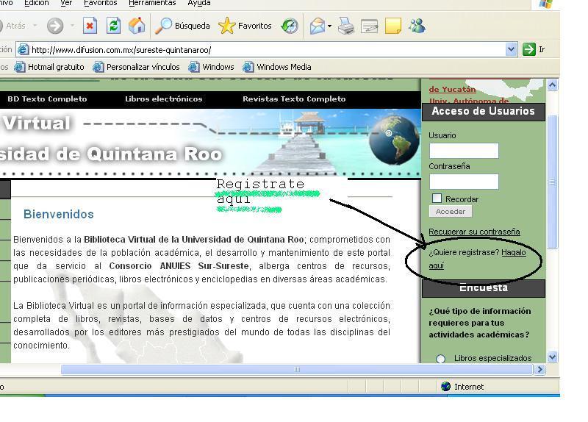The height and width of the screenshot is (422, 588).
Task: Open the Herramientas menu
Action: 152,3
